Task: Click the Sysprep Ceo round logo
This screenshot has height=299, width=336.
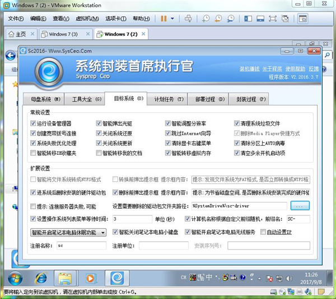Action: coord(49,72)
